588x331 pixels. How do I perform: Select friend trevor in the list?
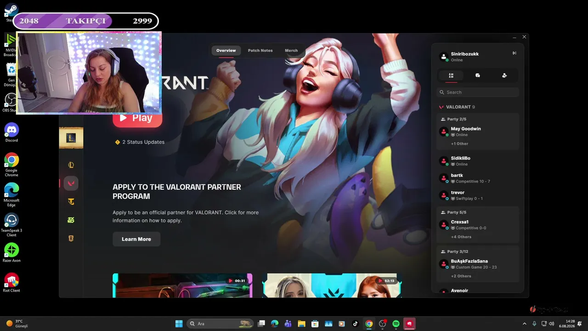[478, 195]
